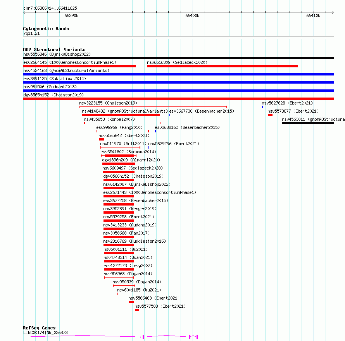Open esv3688162 (Besenbacher2015) label

[187, 127]
